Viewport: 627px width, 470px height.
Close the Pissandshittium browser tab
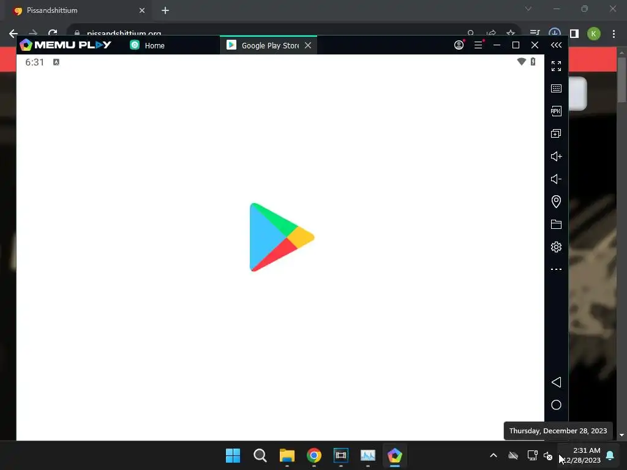[142, 10]
